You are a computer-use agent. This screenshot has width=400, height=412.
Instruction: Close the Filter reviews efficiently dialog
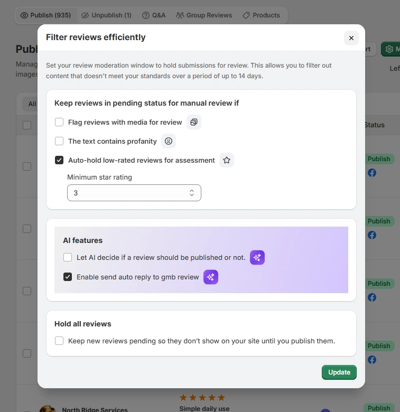[351, 38]
